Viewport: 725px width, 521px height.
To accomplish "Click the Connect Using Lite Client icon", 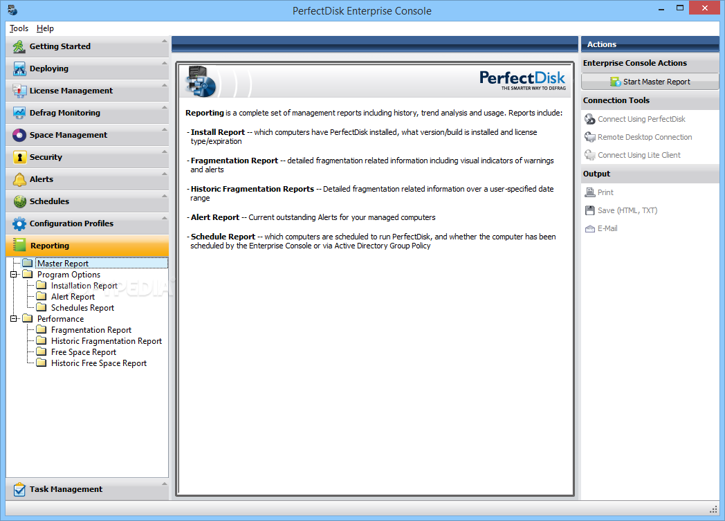I will (590, 155).
